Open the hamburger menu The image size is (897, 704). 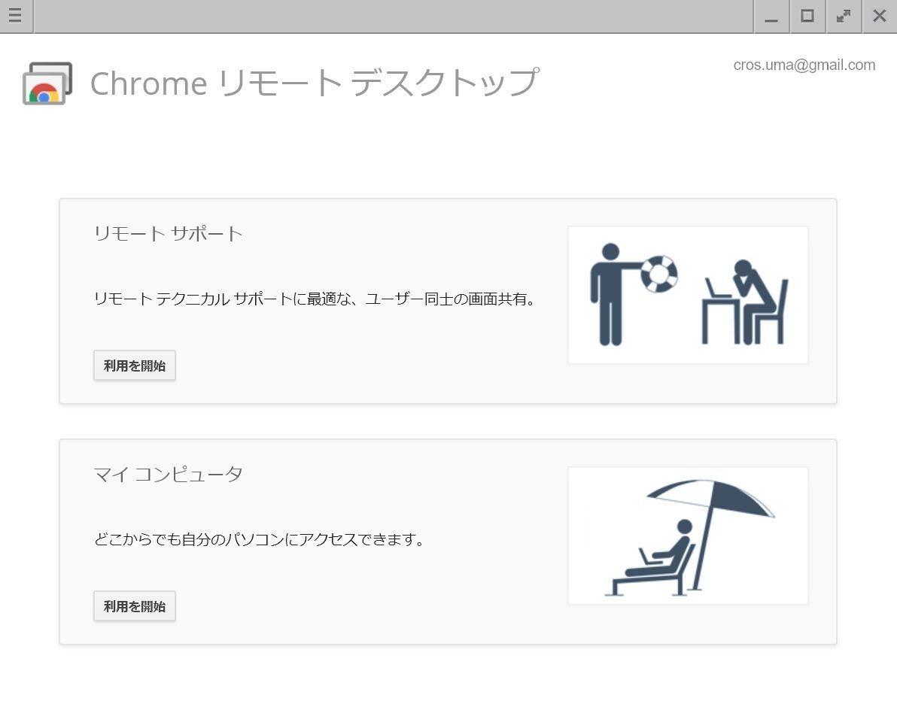click(15, 16)
